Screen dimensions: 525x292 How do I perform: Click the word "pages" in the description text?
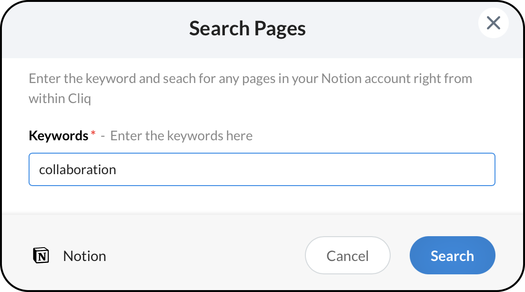259,78
